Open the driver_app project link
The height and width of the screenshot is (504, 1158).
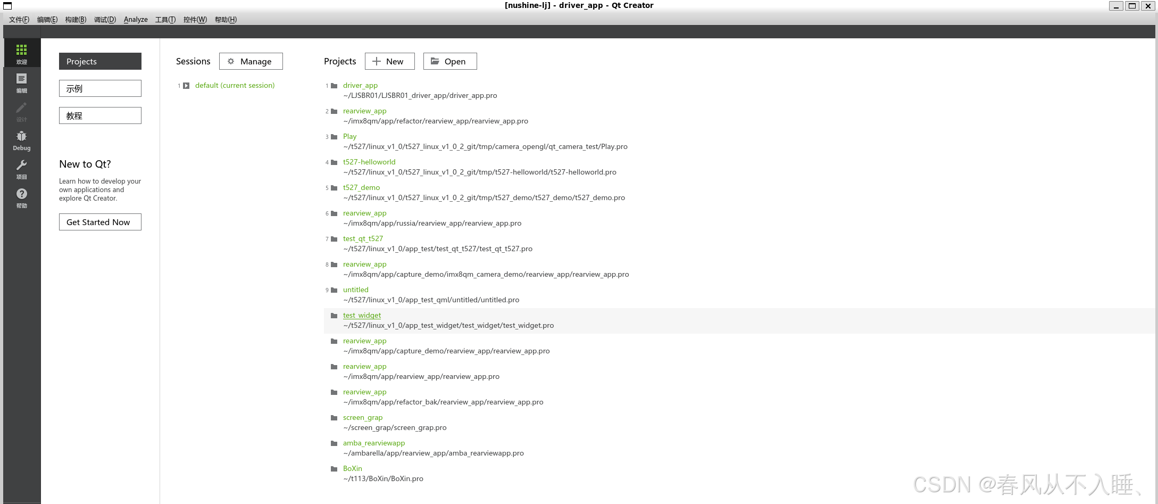pos(360,86)
